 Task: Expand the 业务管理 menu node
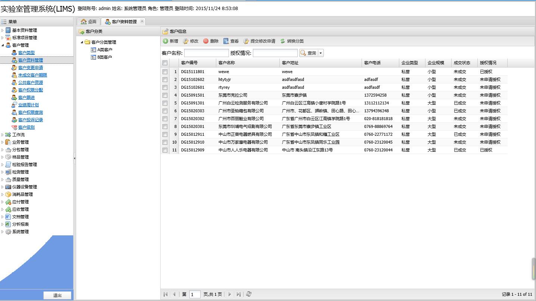pos(3,142)
